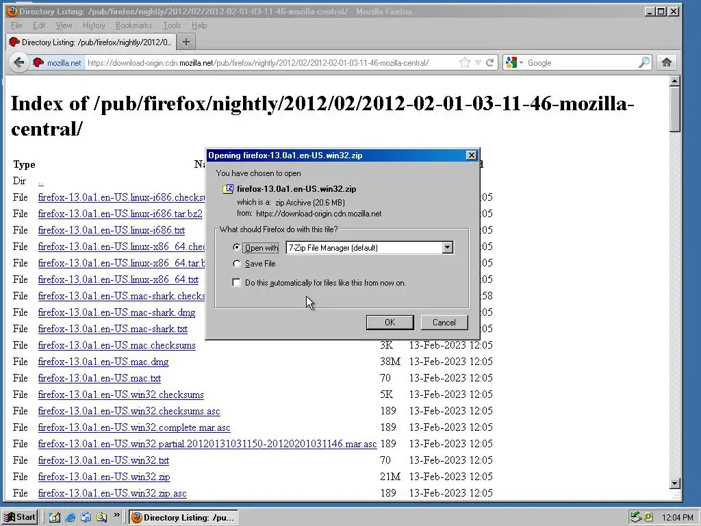Viewport: 701px width, 526px height.
Task: Close the Opening firefox zip dialog
Action: click(471, 155)
